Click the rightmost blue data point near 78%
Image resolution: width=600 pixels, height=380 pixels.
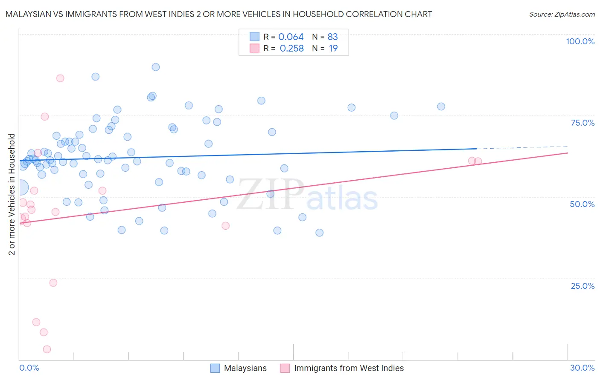click(441, 107)
